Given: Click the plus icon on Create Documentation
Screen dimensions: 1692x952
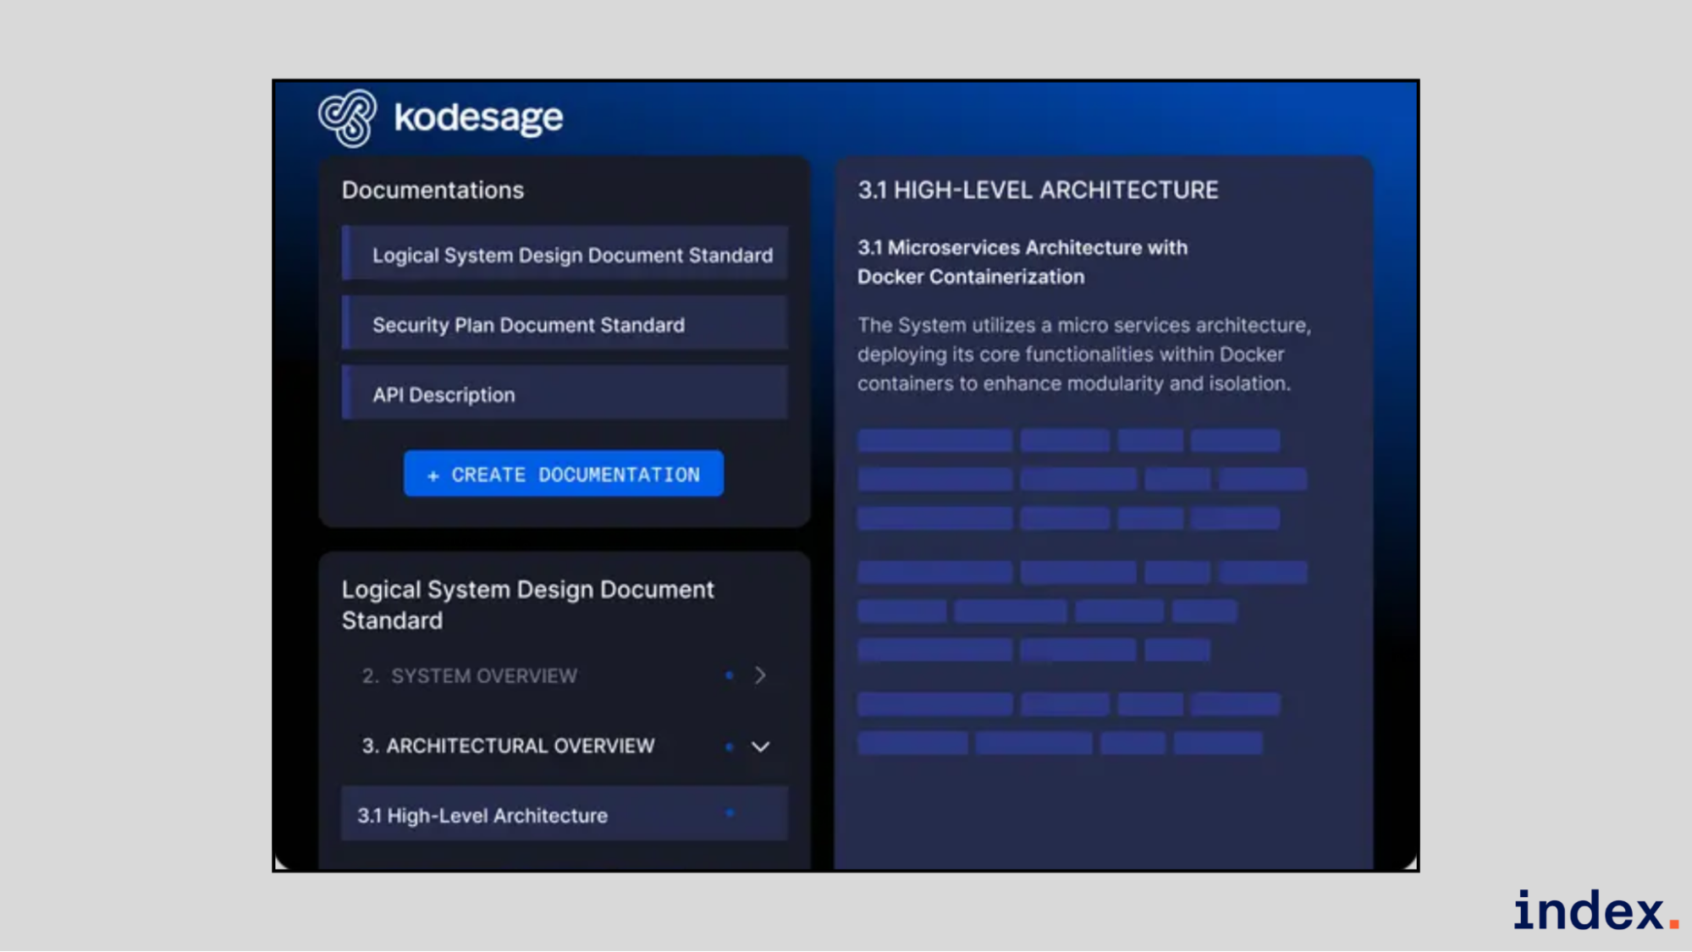Looking at the screenshot, I should point(433,476).
